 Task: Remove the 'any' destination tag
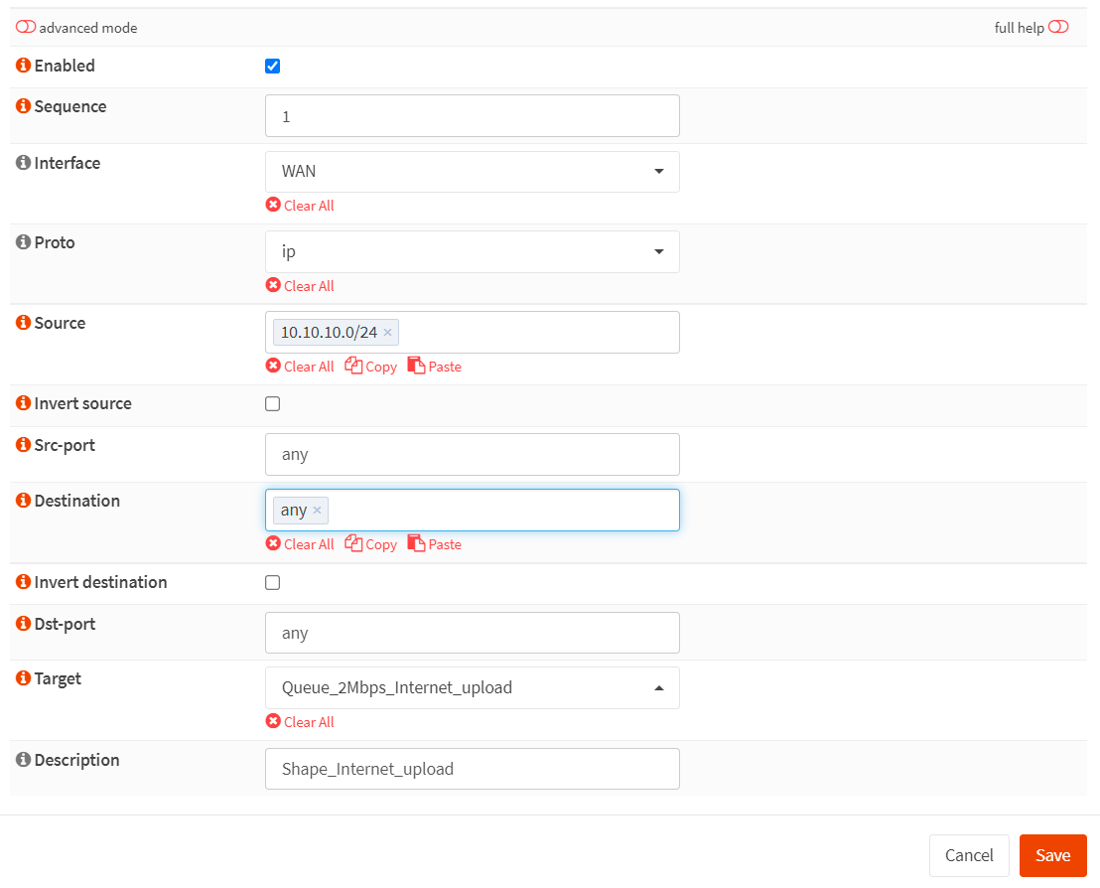point(317,511)
